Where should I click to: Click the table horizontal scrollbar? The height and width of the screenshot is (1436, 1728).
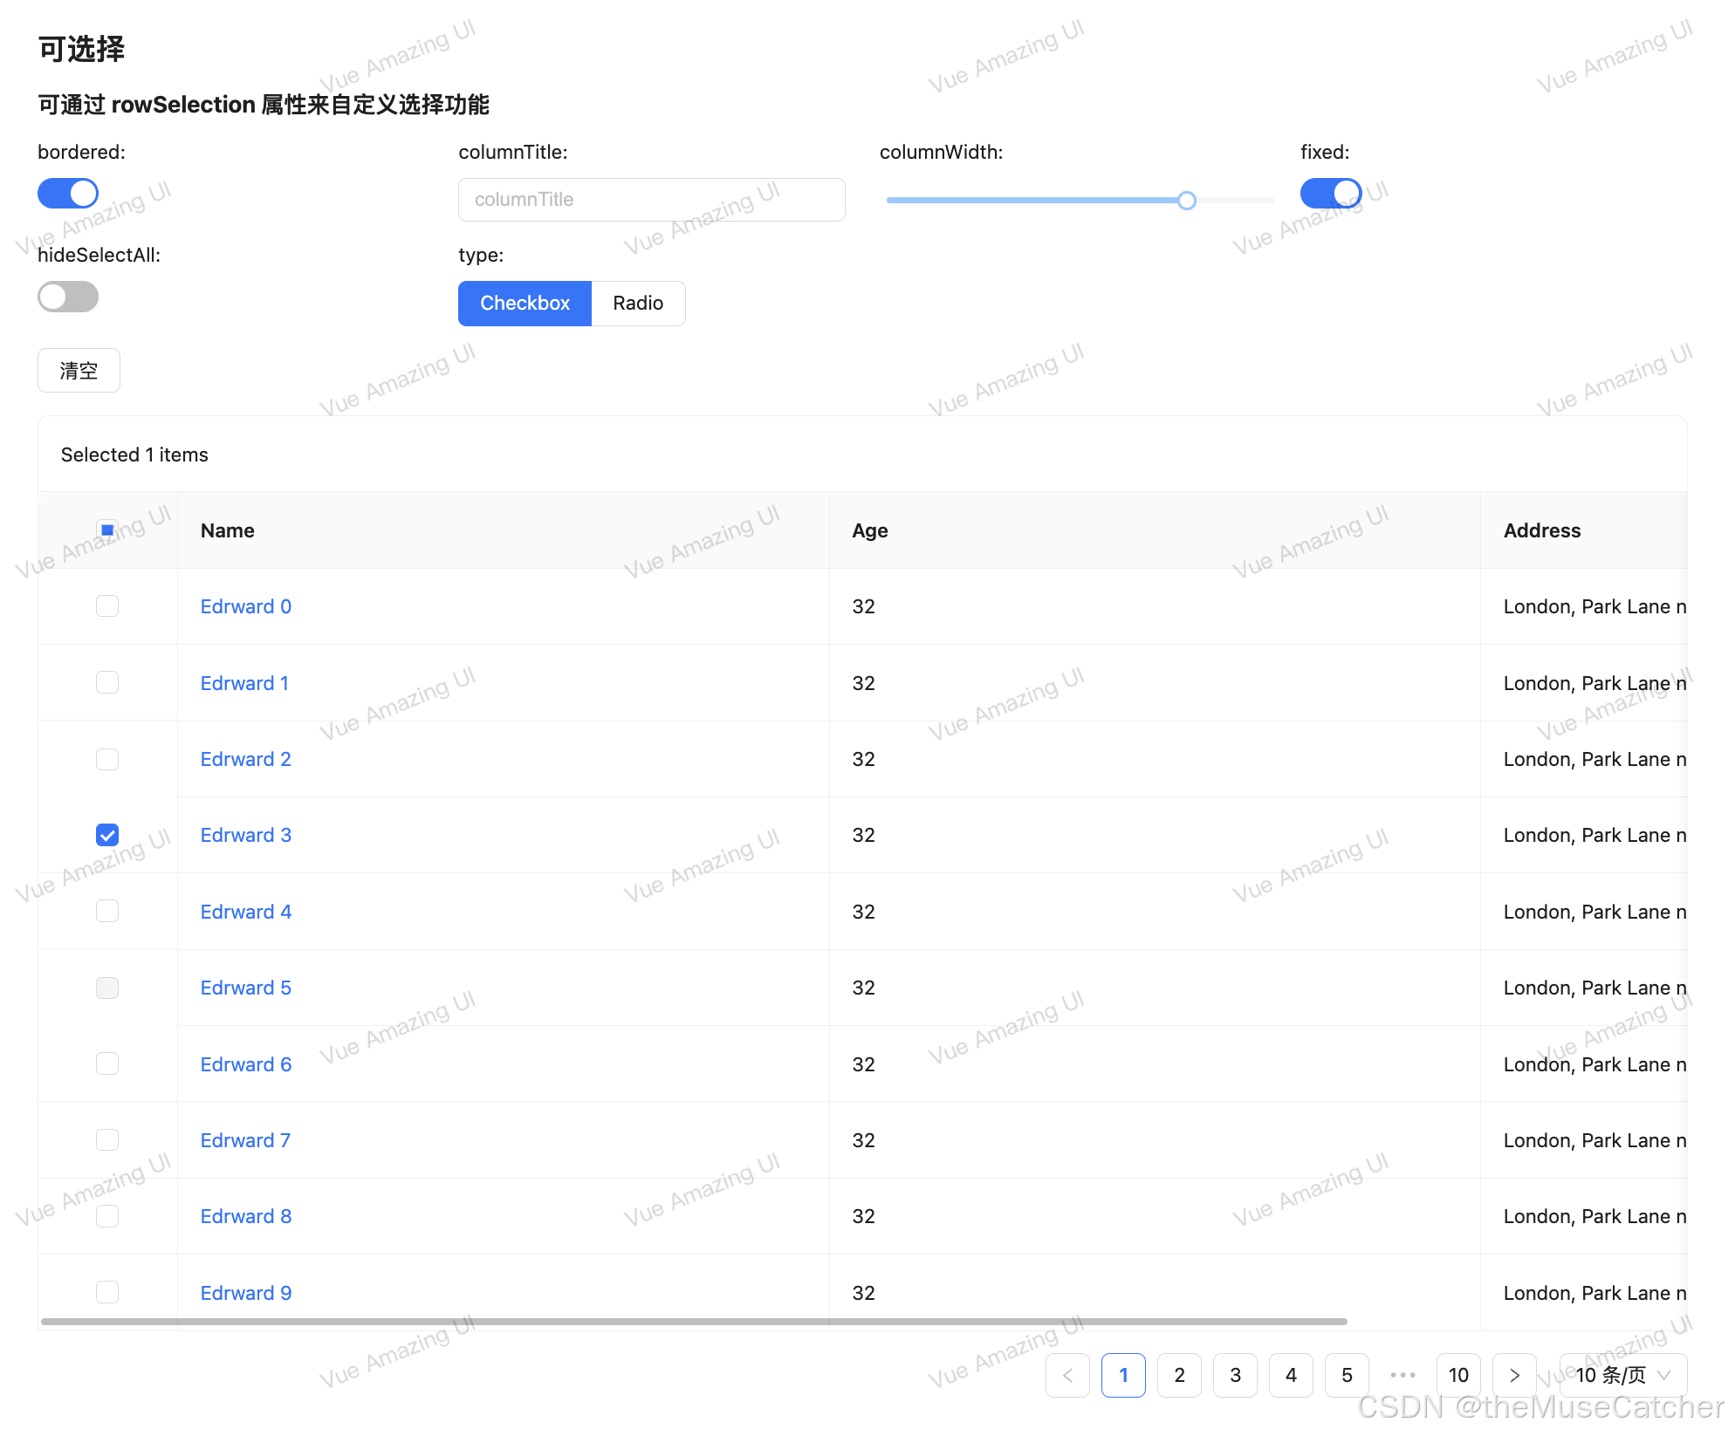coord(694,1322)
